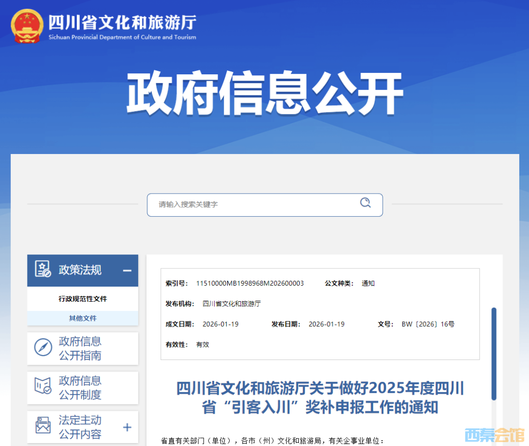Select 行政规范性文件 submenu item
The width and height of the screenshot is (529, 446).
(x=83, y=299)
